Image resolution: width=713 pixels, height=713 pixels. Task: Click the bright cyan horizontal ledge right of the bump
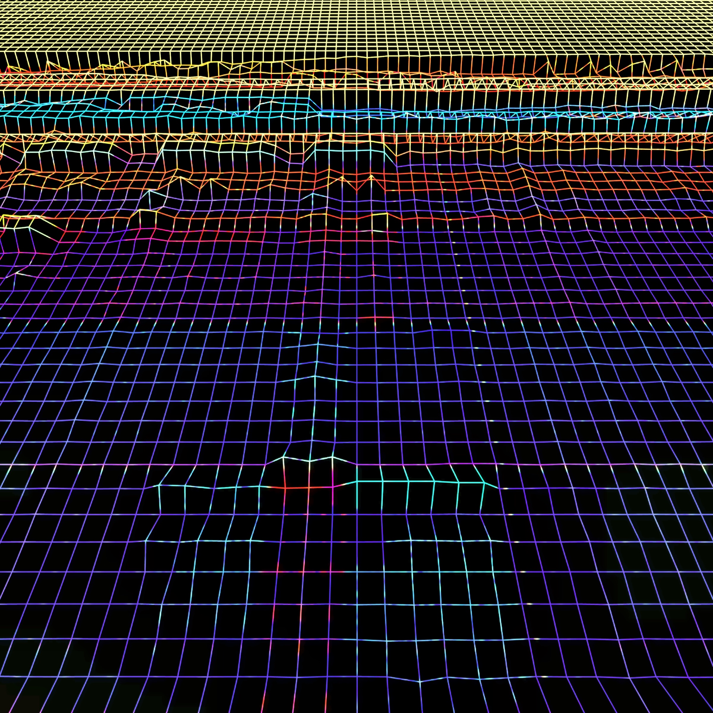point(421,481)
